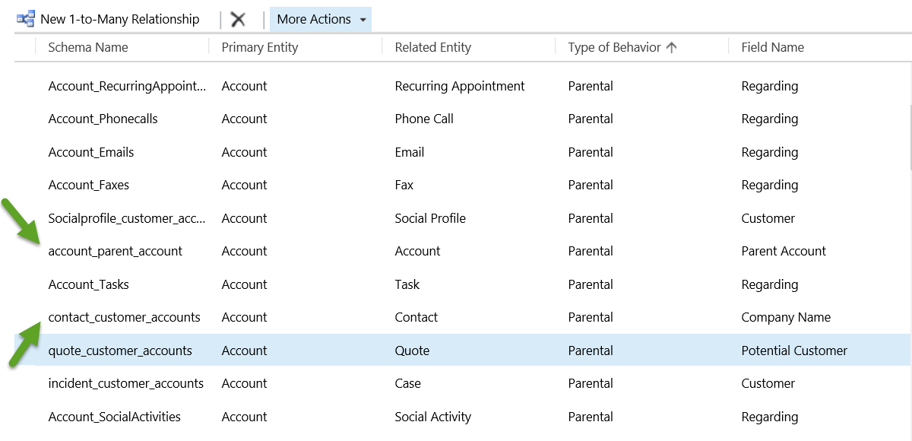Select Account_Tasks schema name
912x441 pixels.
point(89,284)
